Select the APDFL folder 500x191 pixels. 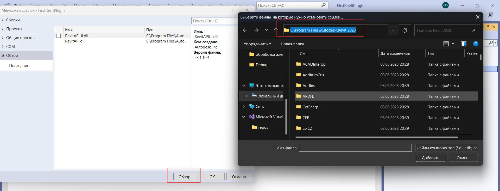387,96
